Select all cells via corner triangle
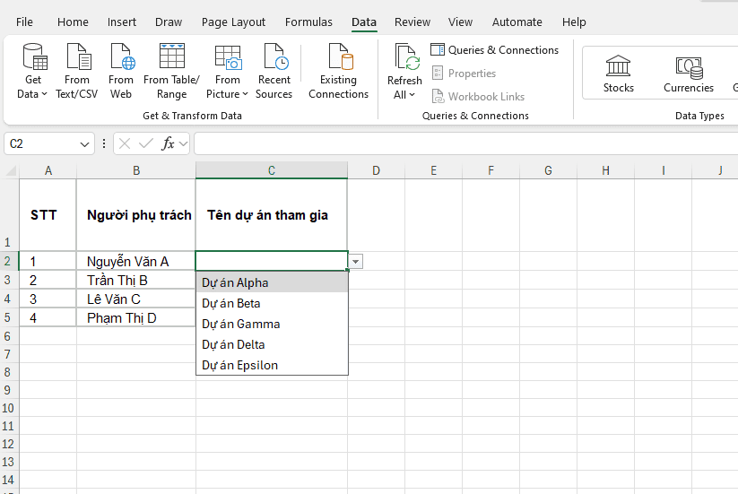Image resolution: width=738 pixels, height=494 pixels. point(10,170)
